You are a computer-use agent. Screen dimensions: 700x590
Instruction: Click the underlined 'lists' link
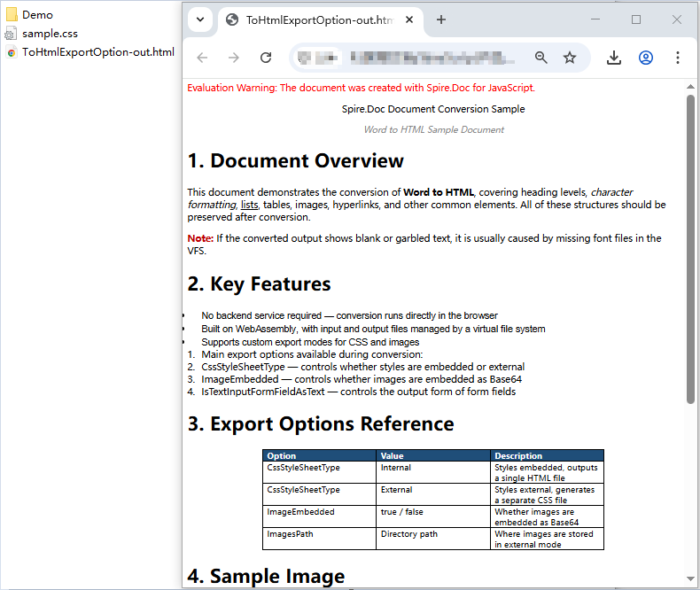click(249, 205)
